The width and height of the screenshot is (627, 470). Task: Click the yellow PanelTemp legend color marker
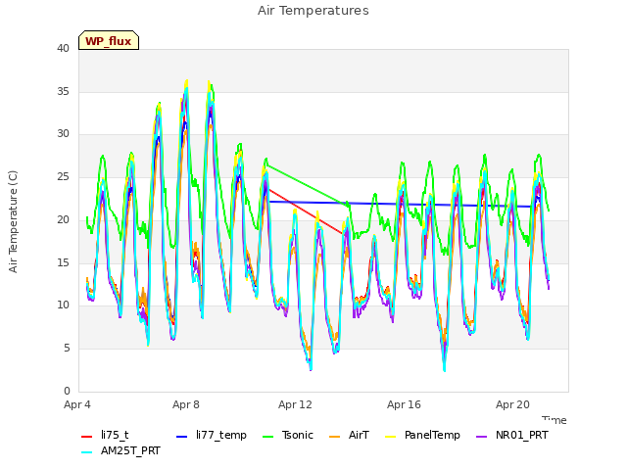(x=390, y=437)
